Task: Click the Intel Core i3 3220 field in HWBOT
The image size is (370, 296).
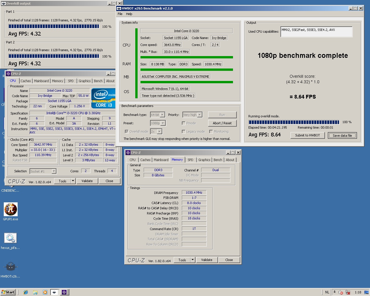Action: tap(186, 31)
